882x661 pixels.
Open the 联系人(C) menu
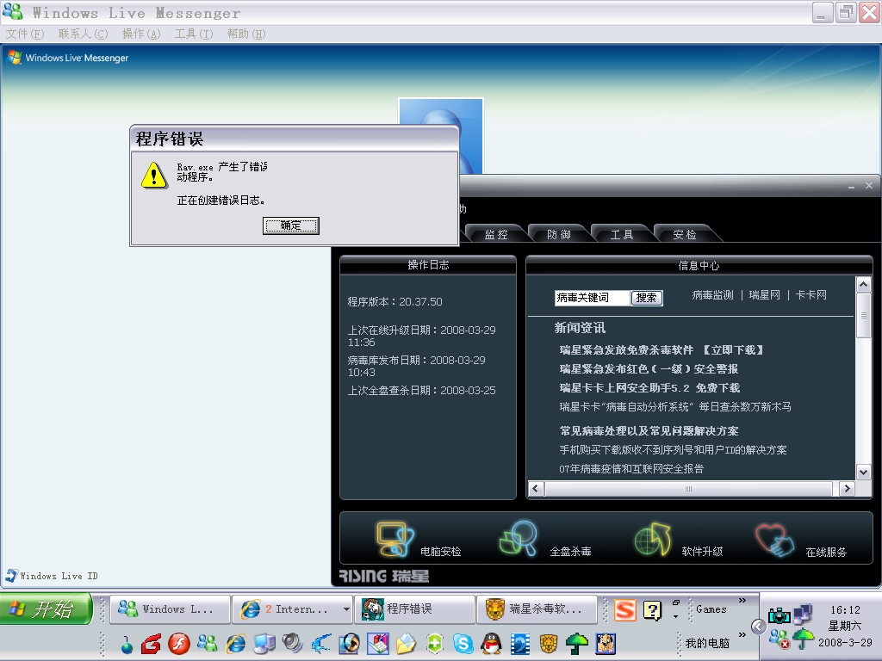[x=84, y=34]
